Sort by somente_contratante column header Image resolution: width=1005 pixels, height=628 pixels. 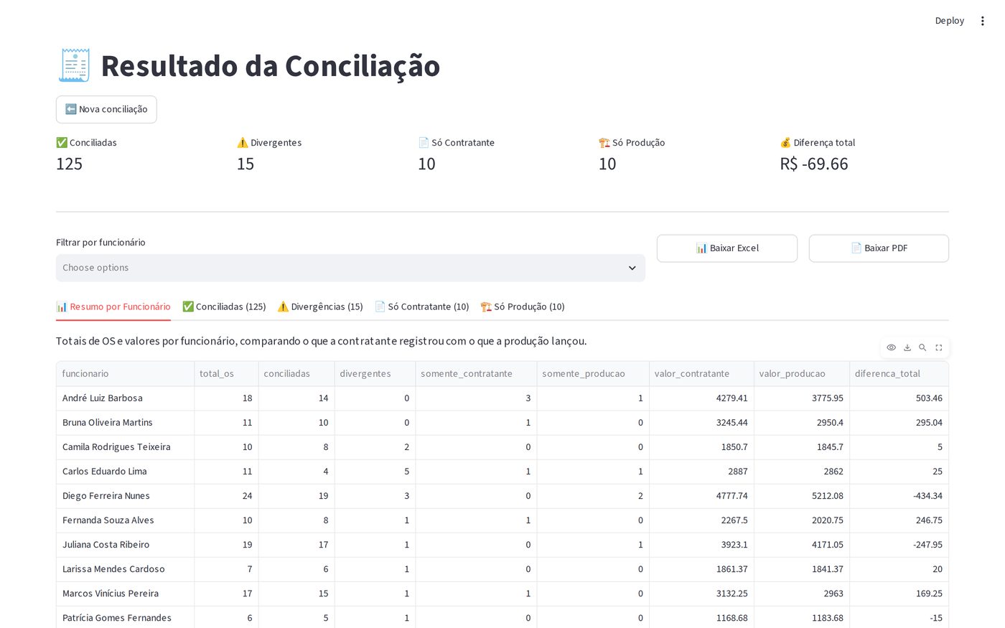[x=476, y=374]
